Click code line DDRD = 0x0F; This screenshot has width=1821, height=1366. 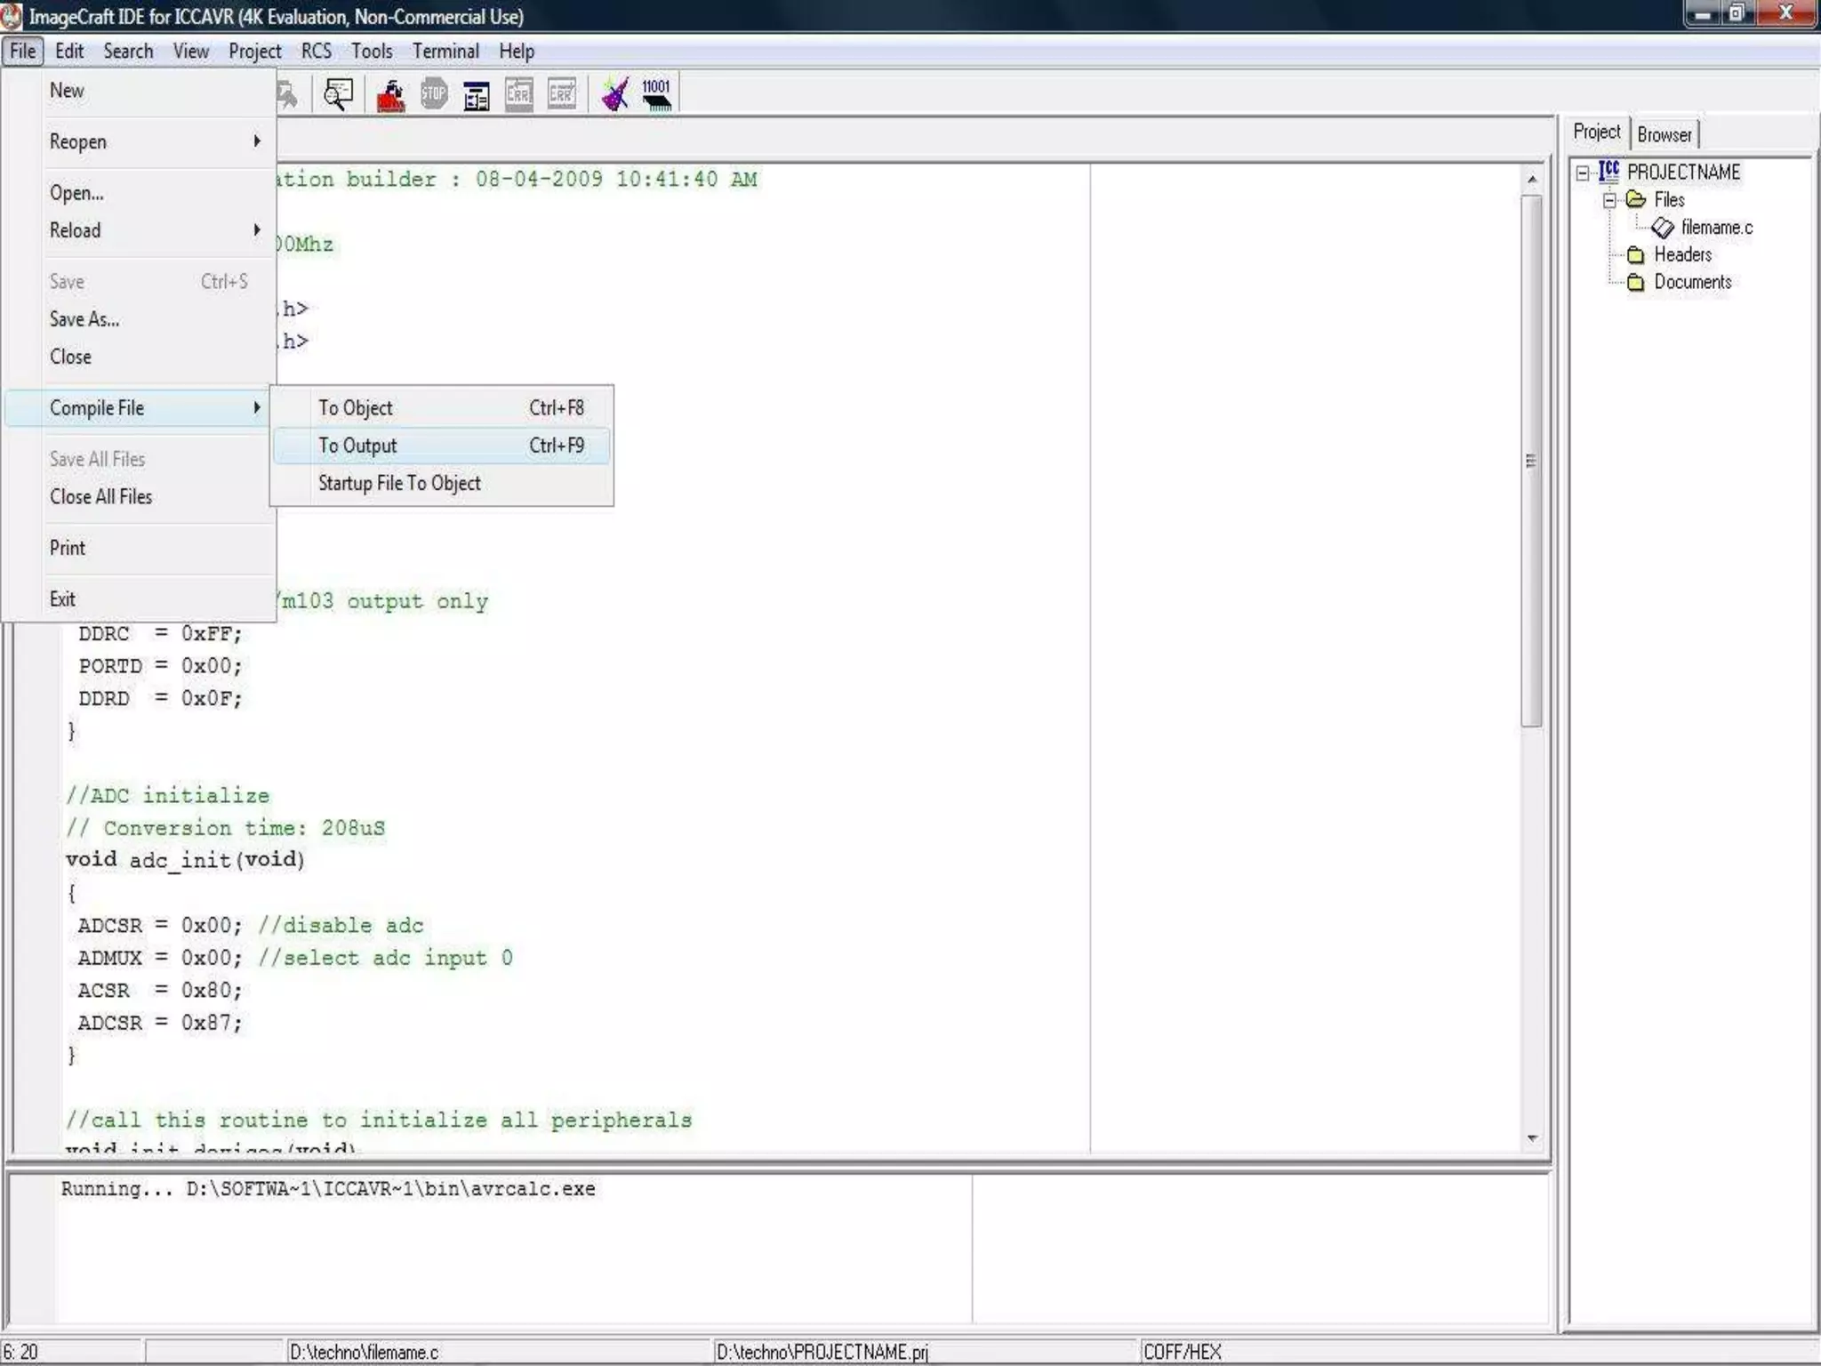pos(160,699)
